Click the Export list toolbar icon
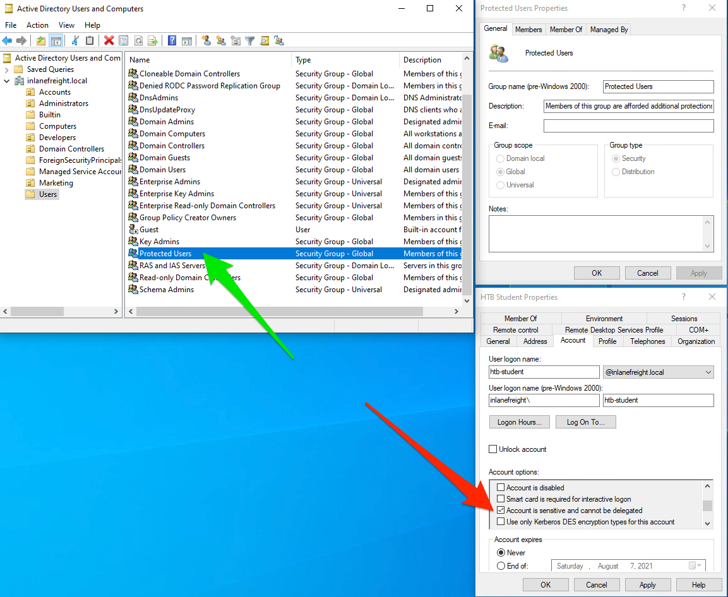Image resolution: width=728 pixels, height=597 pixels. click(x=152, y=40)
